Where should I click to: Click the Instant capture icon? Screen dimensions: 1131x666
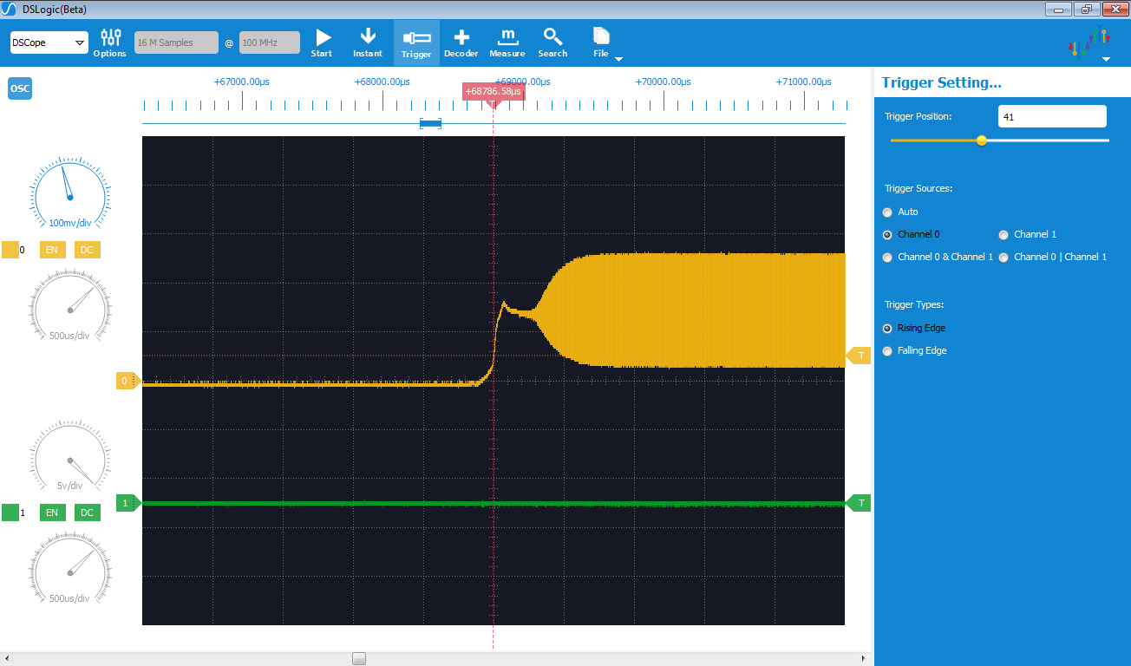click(x=368, y=42)
